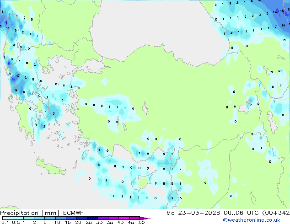Select the 2–5 mm legend swatch
This screenshot has height=224, width=290.
point(39,218)
